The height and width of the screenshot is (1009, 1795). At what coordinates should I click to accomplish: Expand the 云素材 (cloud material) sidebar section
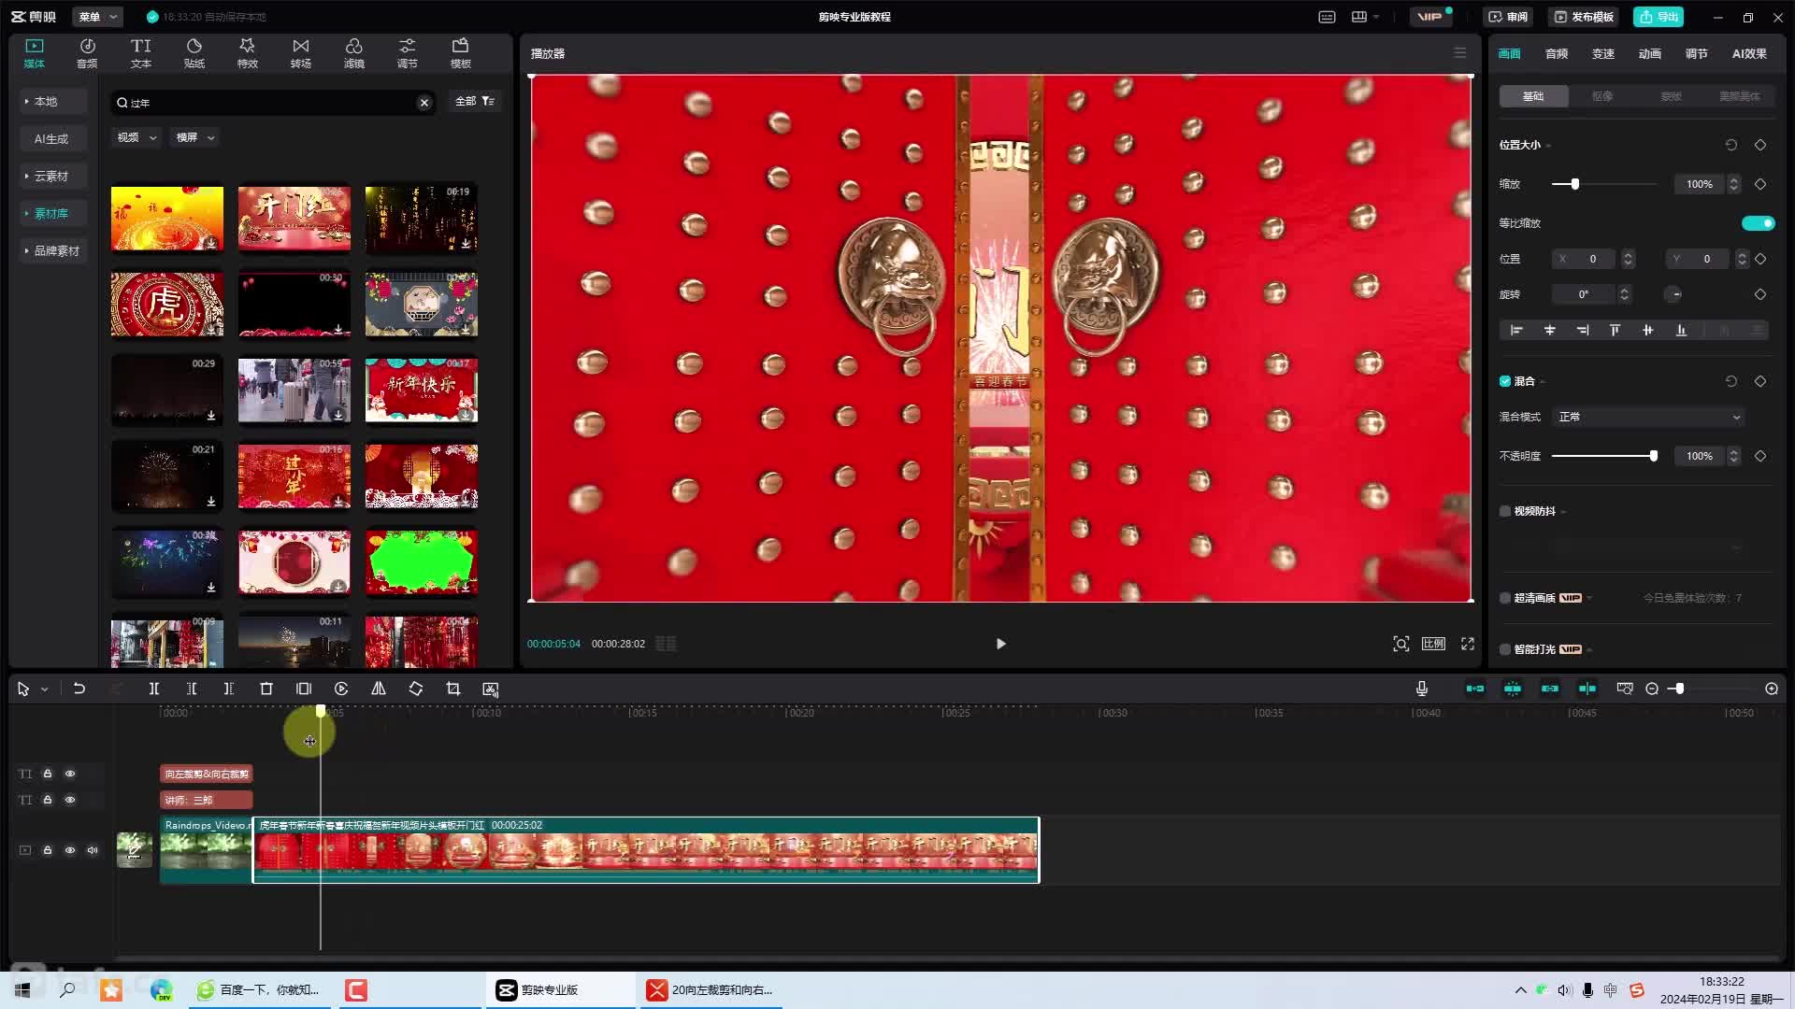click(53, 176)
